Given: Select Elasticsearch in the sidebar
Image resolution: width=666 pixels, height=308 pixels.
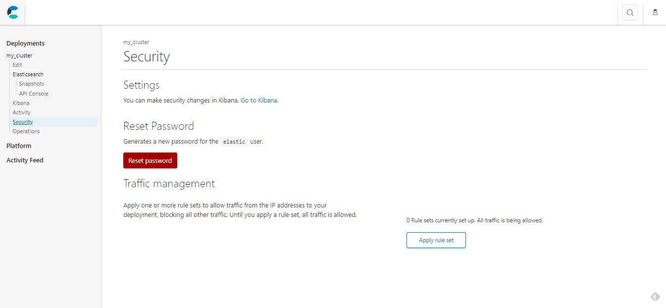Looking at the screenshot, I should pos(28,74).
